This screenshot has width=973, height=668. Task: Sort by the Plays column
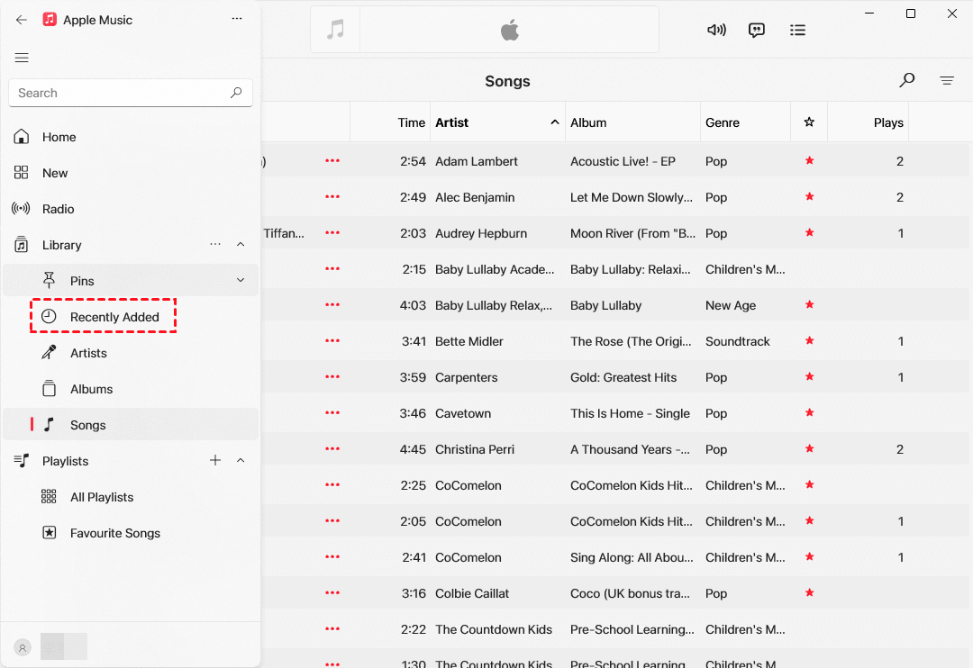(x=868, y=122)
